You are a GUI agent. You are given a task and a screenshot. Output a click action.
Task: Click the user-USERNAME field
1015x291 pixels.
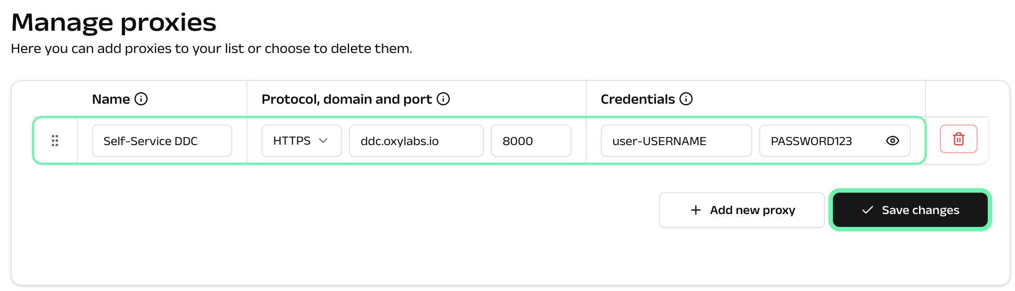point(676,141)
